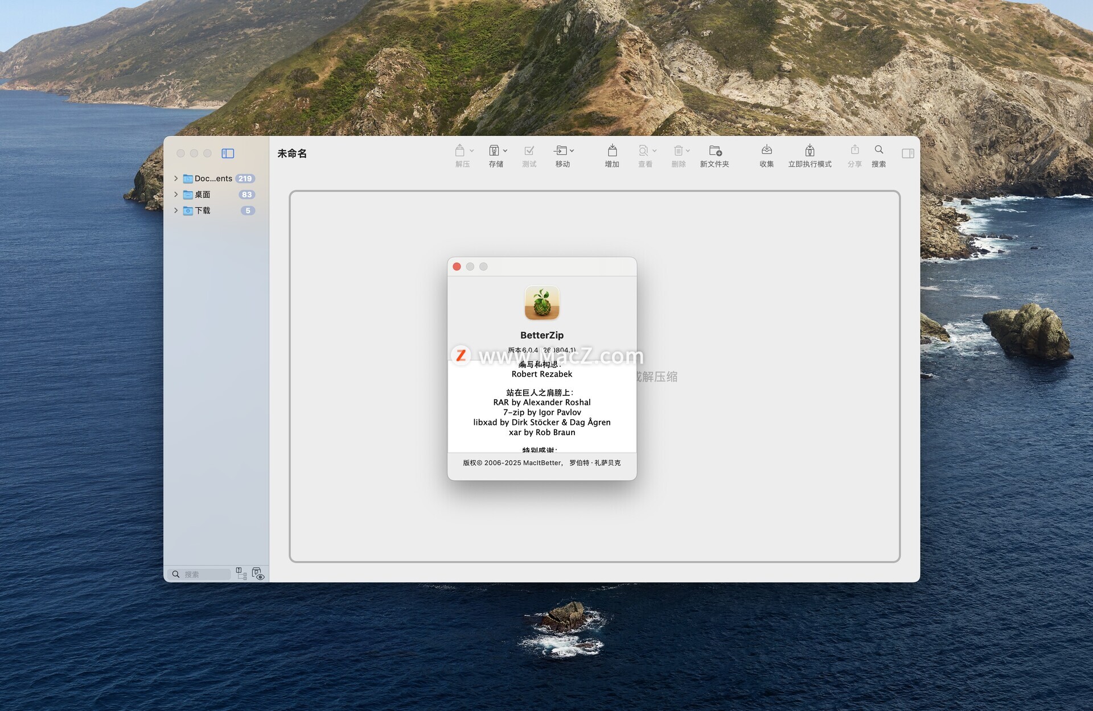Image resolution: width=1093 pixels, height=711 pixels.
Task: Open the 查看 dropdown arrow
Action: tap(654, 151)
